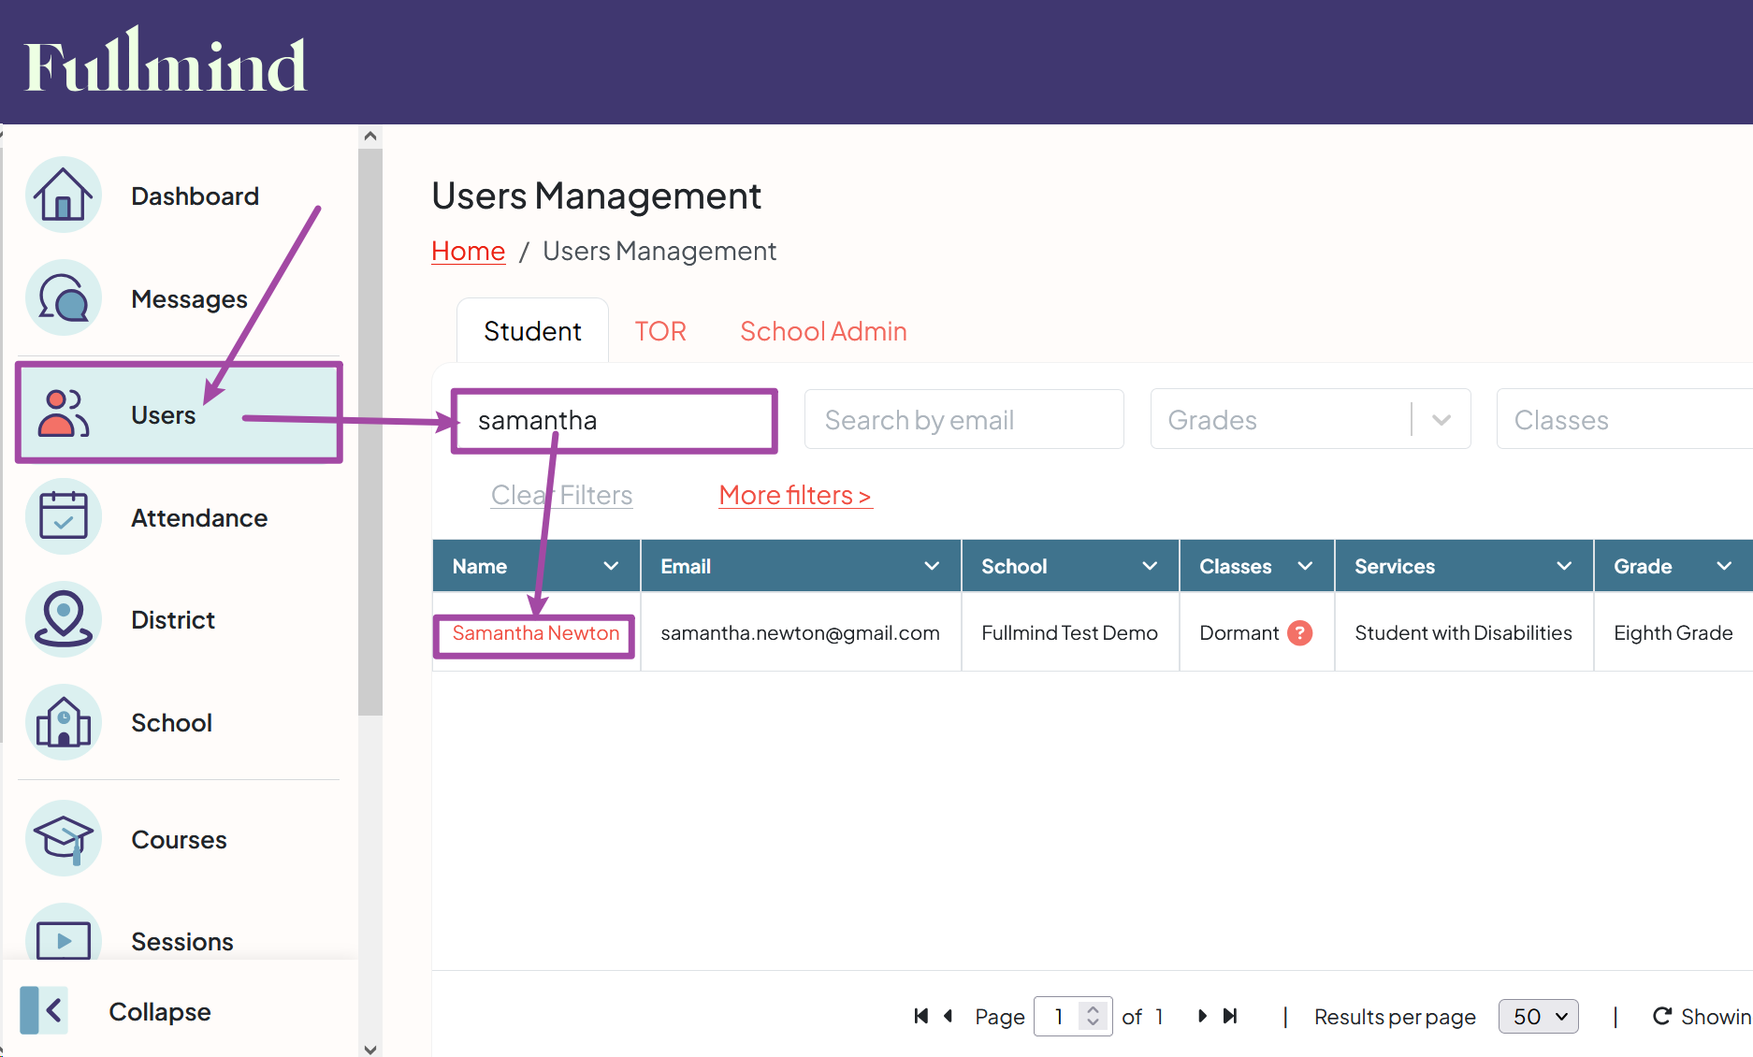Click the Home breadcrumb link
1753x1057 pixels.
coord(468,251)
